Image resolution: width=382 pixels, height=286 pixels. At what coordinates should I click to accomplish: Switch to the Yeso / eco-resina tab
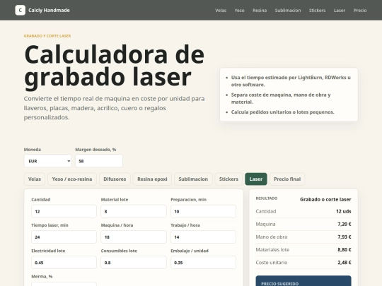click(x=72, y=179)
